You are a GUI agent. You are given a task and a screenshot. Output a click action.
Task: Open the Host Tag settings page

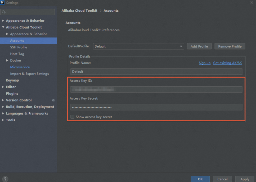pyautogui.click(x=17, y=54)
